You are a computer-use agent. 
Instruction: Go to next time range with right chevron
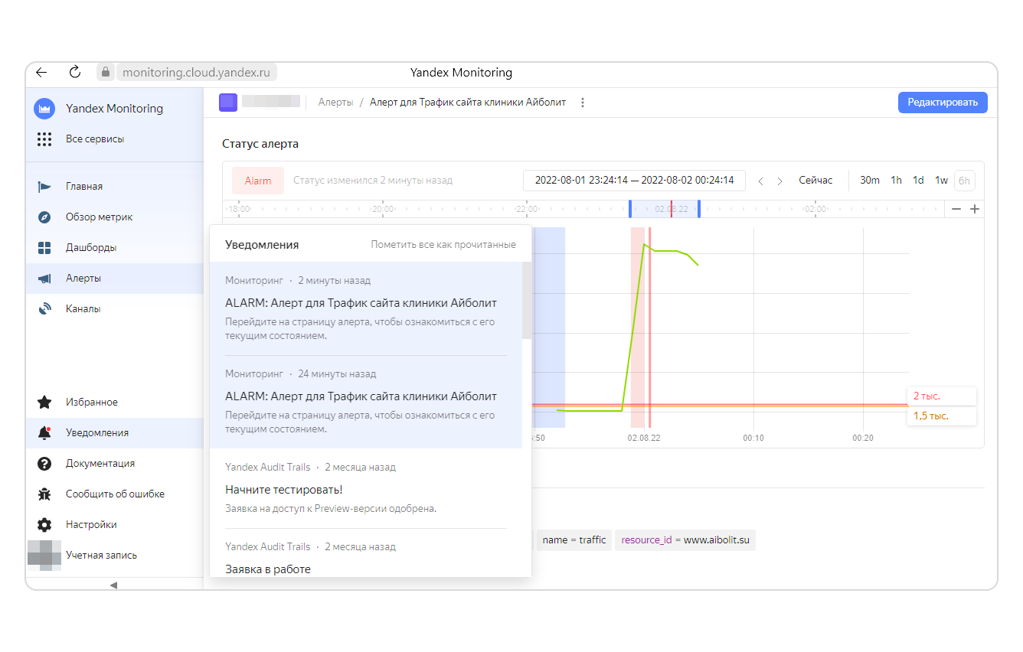[780, 181]
